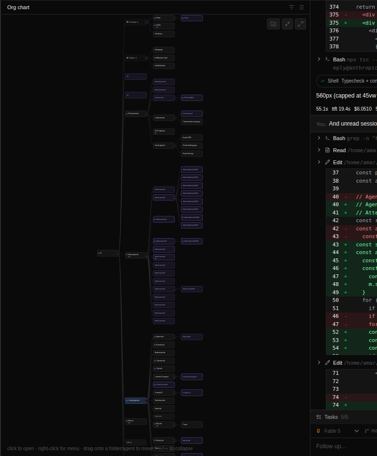
Task: Open the Calendar tab node
Action: pyautogui.click(x=164, y=361)
